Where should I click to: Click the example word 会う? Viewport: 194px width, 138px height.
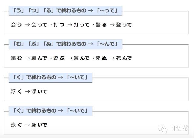(16, 25)
